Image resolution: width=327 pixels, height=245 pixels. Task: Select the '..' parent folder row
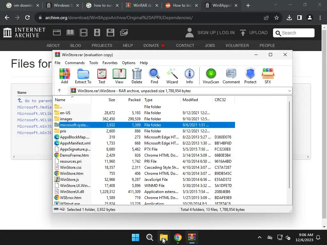144,107
